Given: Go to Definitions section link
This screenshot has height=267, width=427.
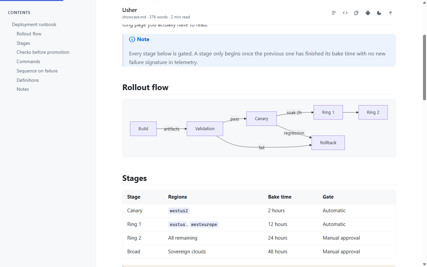Looking at the screenshot, I should tap(28, 80).
